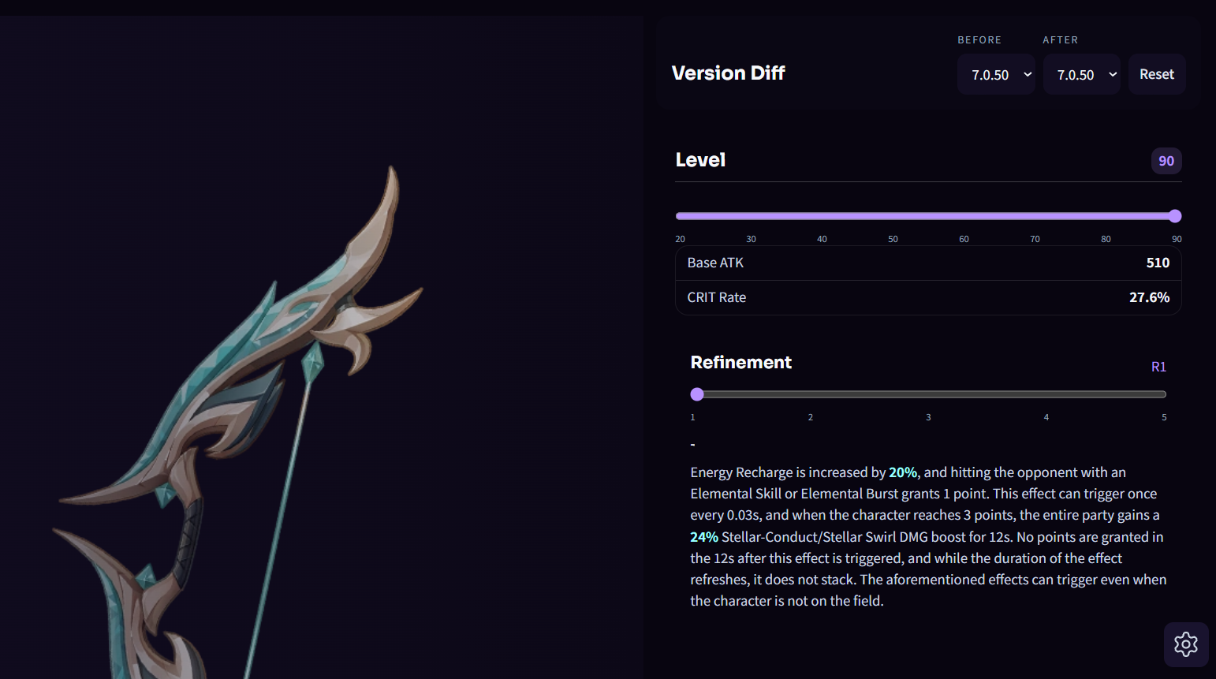Viewport: 1216px width, 679px height.
Task: Click the level slider handle at 90
Action: 1175,216
